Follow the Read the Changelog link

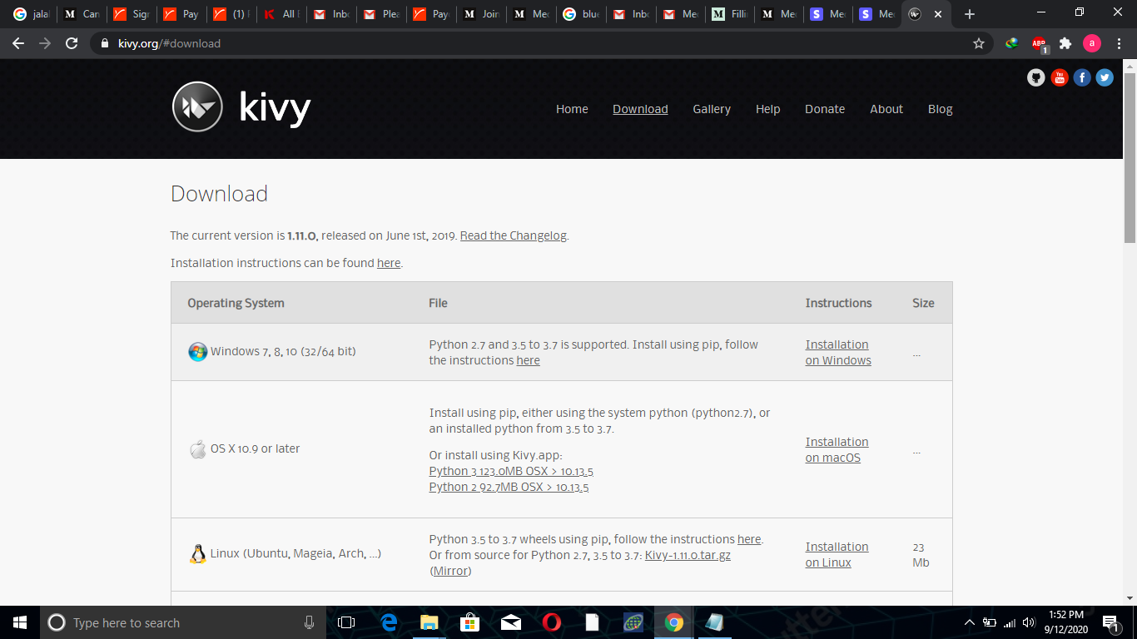coord(513,235)
